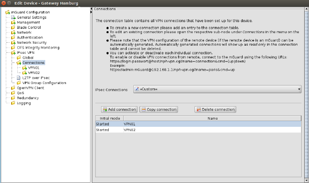Select IPsec VPN tree node
This screenshot has width=309, height=183.
[26, 53]
